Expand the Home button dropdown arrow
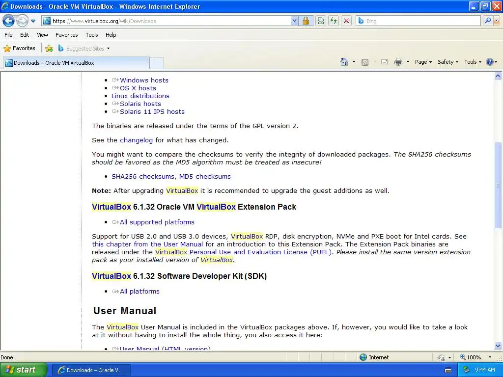Image resolution: width=503 pixels, height=377 pixels. pyautogui.click(x=354, y=62)
